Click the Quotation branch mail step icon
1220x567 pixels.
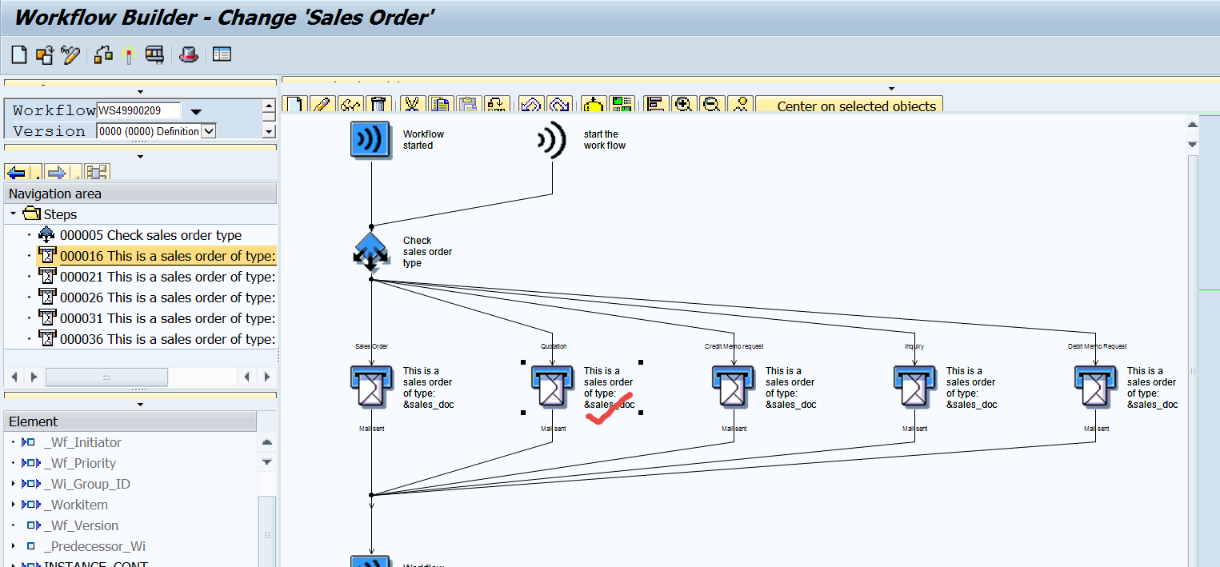(552, 387)
